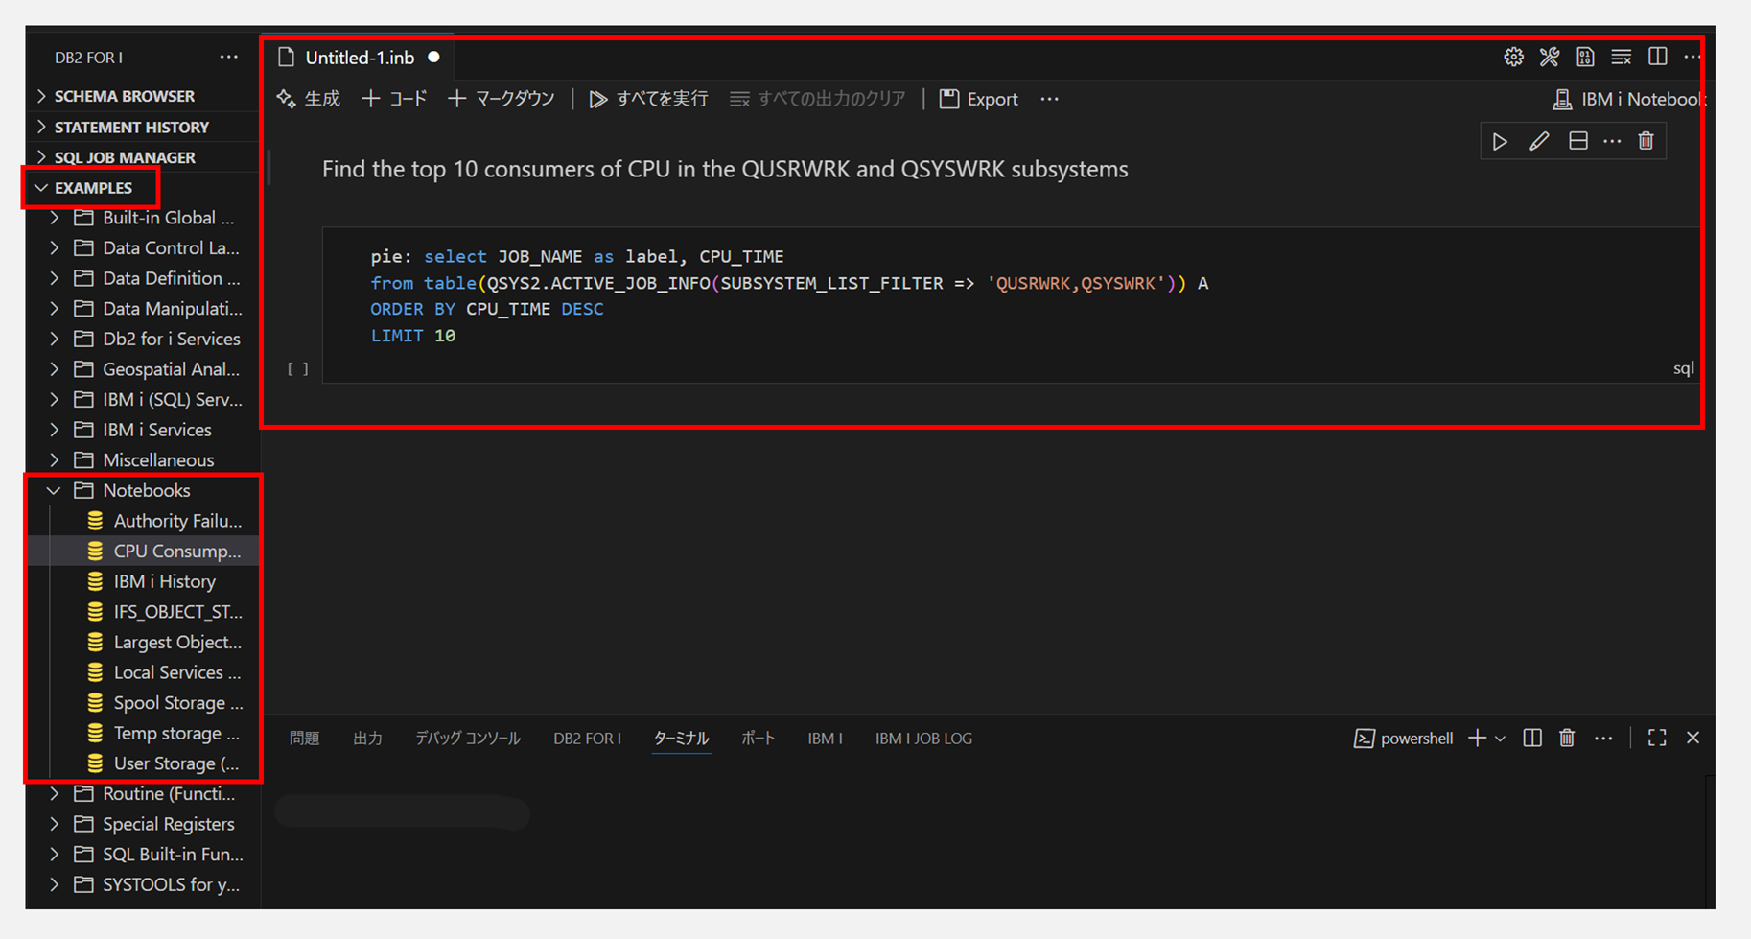Viewport: 1751px width, 939px height.
Task: Split the terminal panel
Action: coord(1532,738)
